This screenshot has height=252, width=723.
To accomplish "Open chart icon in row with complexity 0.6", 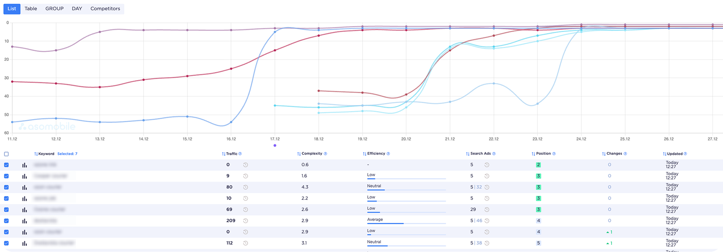I will [x=24, y=165].
